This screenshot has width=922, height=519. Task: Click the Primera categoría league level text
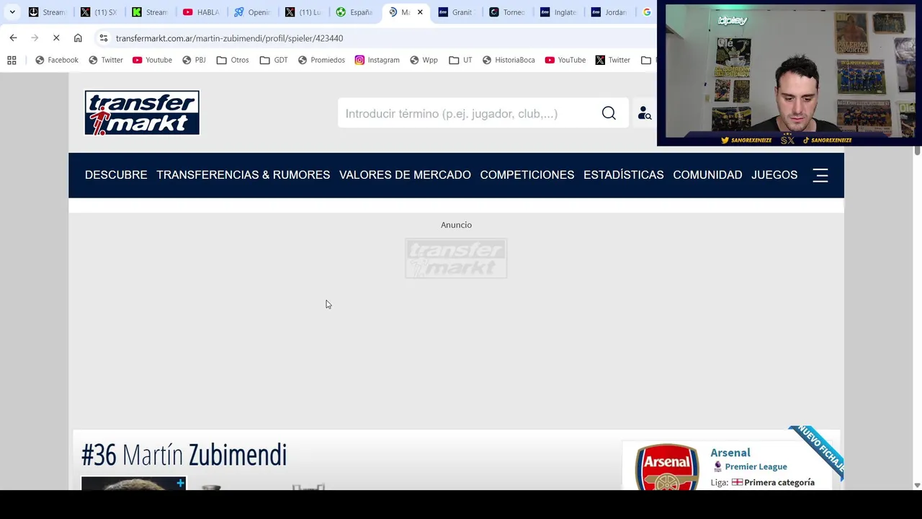click(x=779, y=482)
